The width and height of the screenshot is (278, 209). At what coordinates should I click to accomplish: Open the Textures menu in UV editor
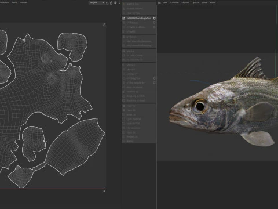pos(23,3)
